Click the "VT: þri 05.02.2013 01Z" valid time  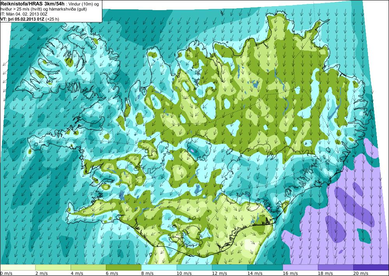[x=23, y=19]
